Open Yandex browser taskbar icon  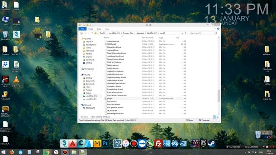click(x=56, y=152)
